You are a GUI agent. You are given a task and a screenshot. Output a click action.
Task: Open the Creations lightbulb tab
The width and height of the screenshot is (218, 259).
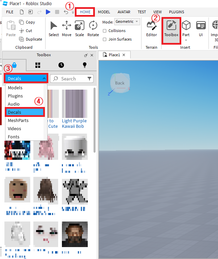coord(85,65)
